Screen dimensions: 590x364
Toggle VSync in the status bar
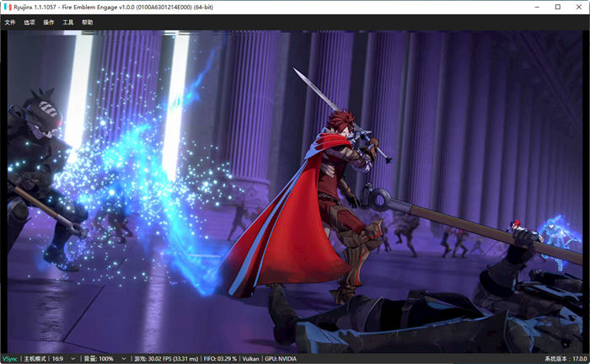tap(10, 359)
